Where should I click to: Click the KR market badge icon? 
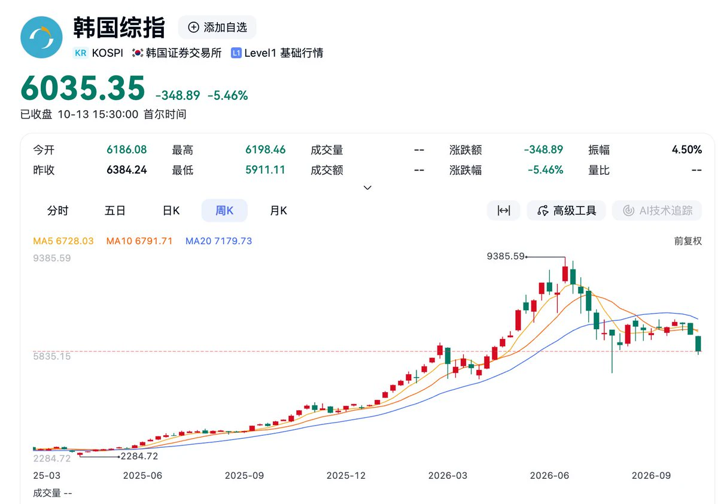pyautogui.click(x=81, y=53)
